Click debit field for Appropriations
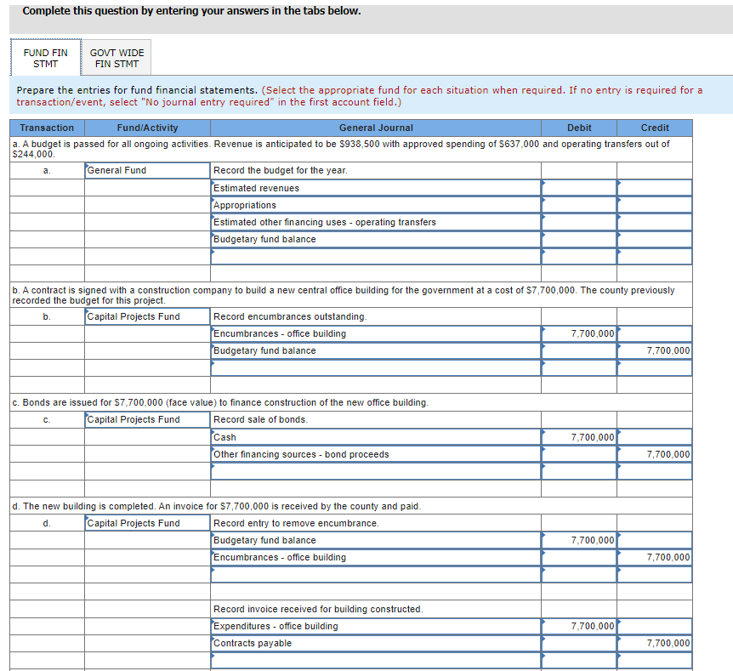 click(579, 205)
